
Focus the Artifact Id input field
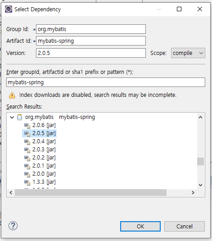[91, 41]
